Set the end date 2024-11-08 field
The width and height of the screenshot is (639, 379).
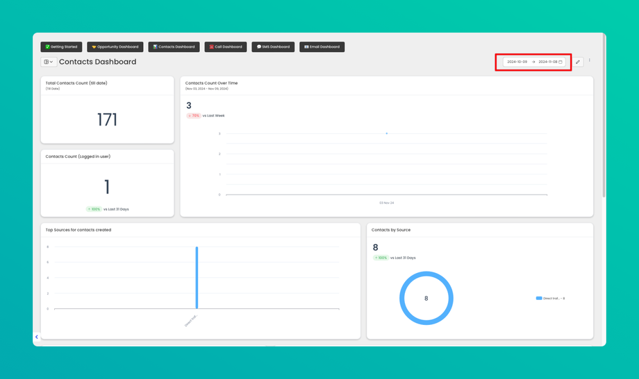(548, 62)
